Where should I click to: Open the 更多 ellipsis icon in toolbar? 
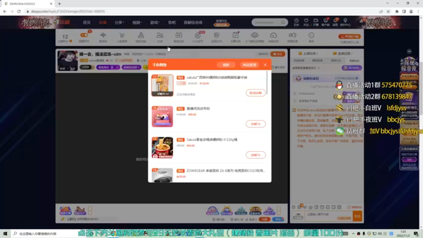[x=311, y=35]
